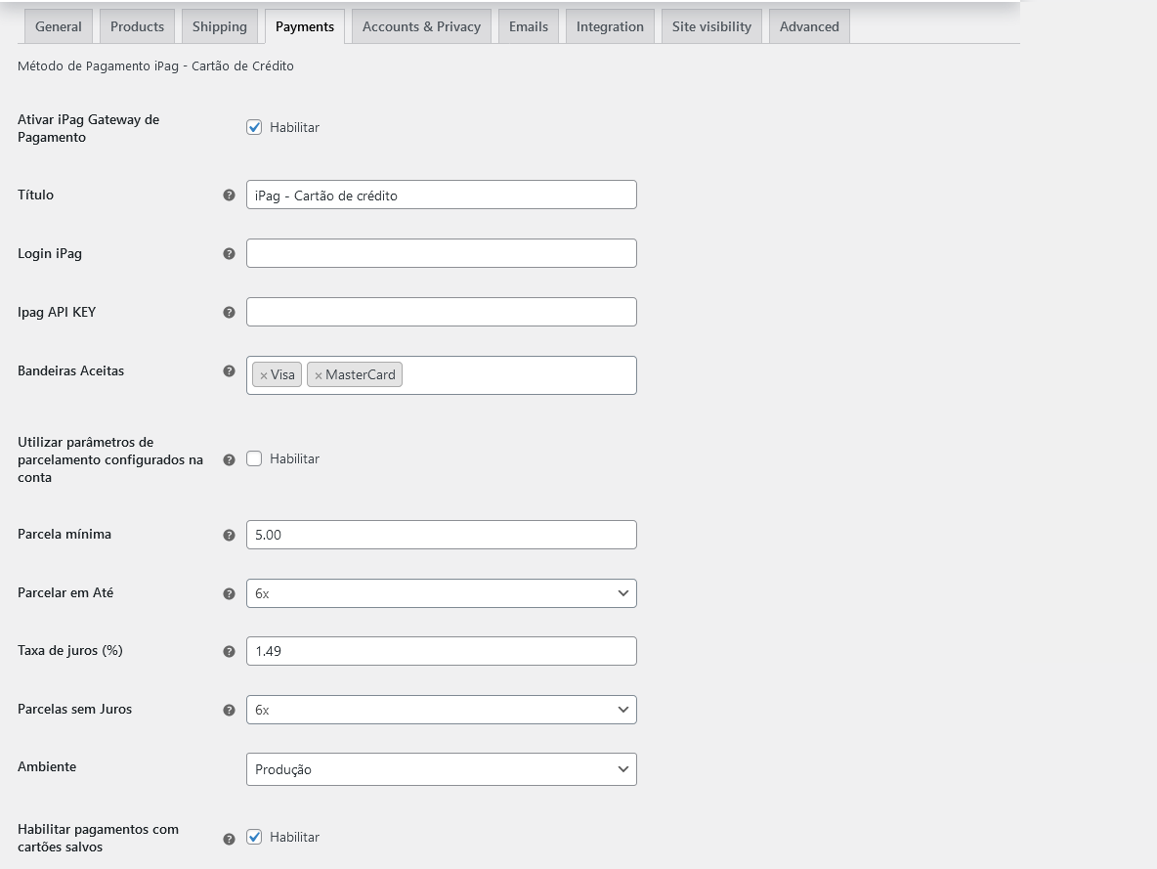
Task: Show help tip for Login iPag
Action: (x=229, y=253)
